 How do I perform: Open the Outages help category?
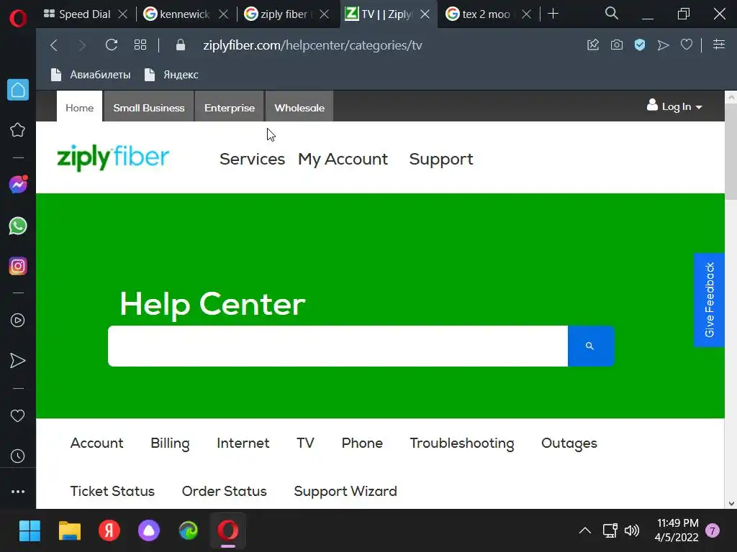click(x=569, y=443)
